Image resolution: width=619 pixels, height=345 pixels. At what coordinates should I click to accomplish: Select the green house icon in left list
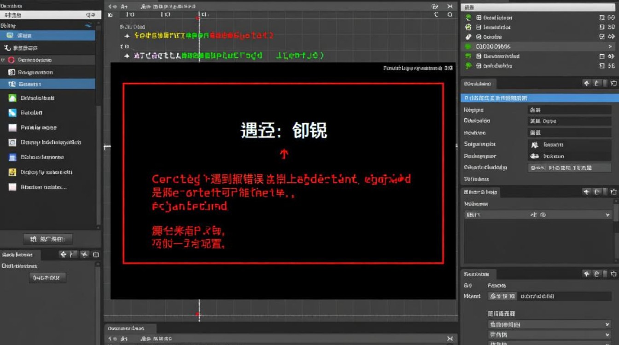point(12,98)
